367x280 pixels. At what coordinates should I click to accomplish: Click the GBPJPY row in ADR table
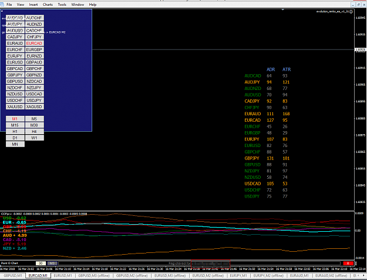click(267, 158)
